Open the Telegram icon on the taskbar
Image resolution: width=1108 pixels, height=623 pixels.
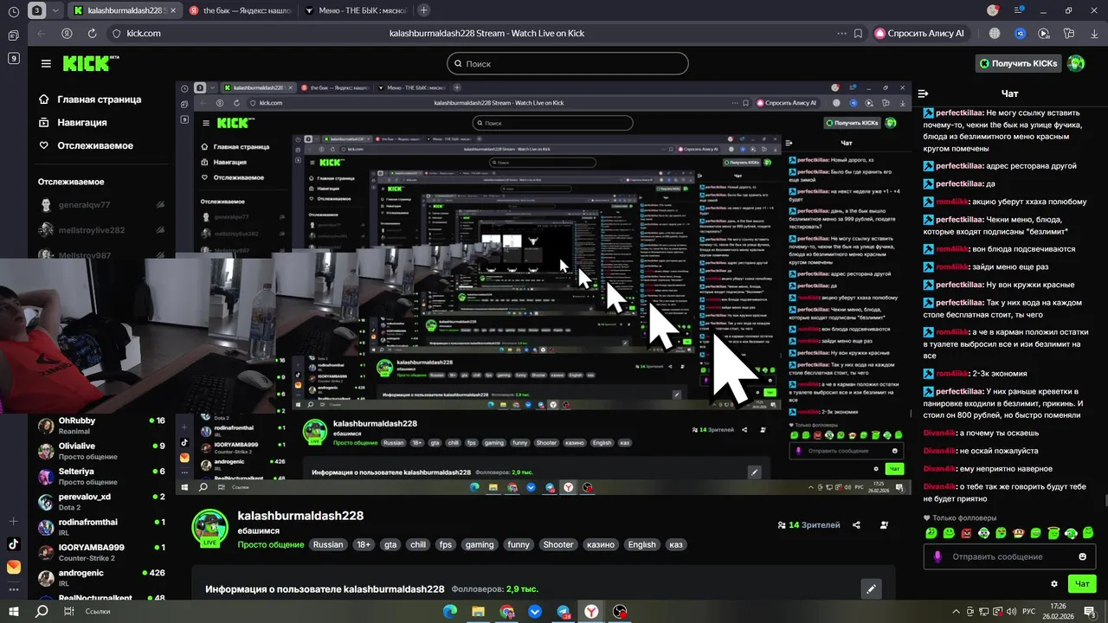(x=563, y=611)
